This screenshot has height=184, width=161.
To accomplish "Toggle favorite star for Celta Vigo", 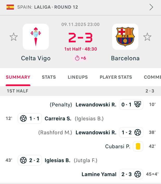I will [x=14, y=37].
